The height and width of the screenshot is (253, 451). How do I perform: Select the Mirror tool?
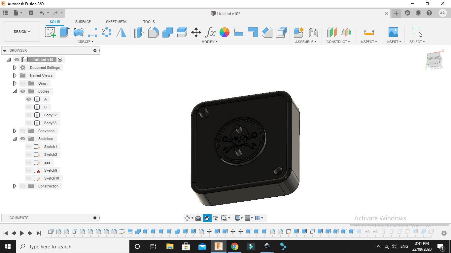coord(121,32)
